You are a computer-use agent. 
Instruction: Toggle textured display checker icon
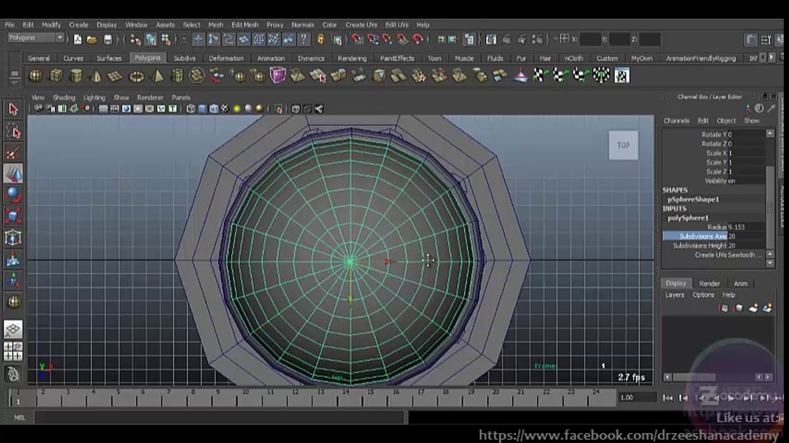pyautogui.click(x=225, y=109)
